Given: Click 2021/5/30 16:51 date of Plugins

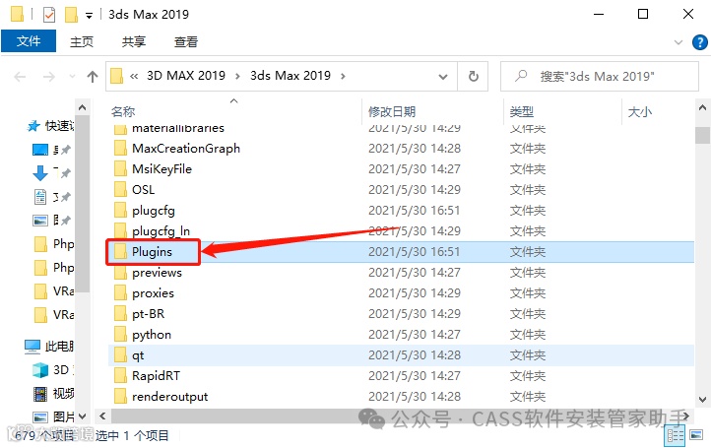Looking at the screenshot, I should [x=414, y=252].
